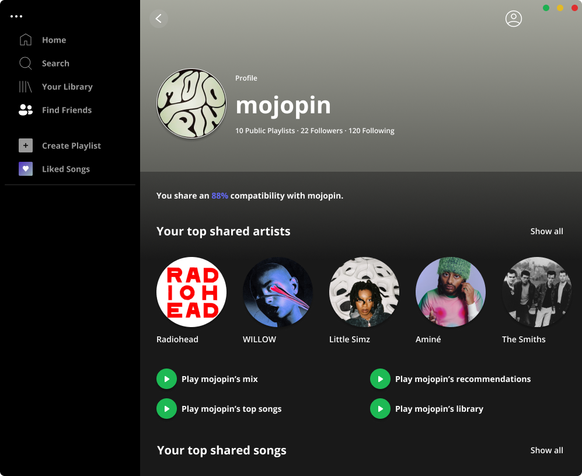Select Home in the sidebar
The width and height of the screenshot is (582, 476).
(x=54, y=40)
